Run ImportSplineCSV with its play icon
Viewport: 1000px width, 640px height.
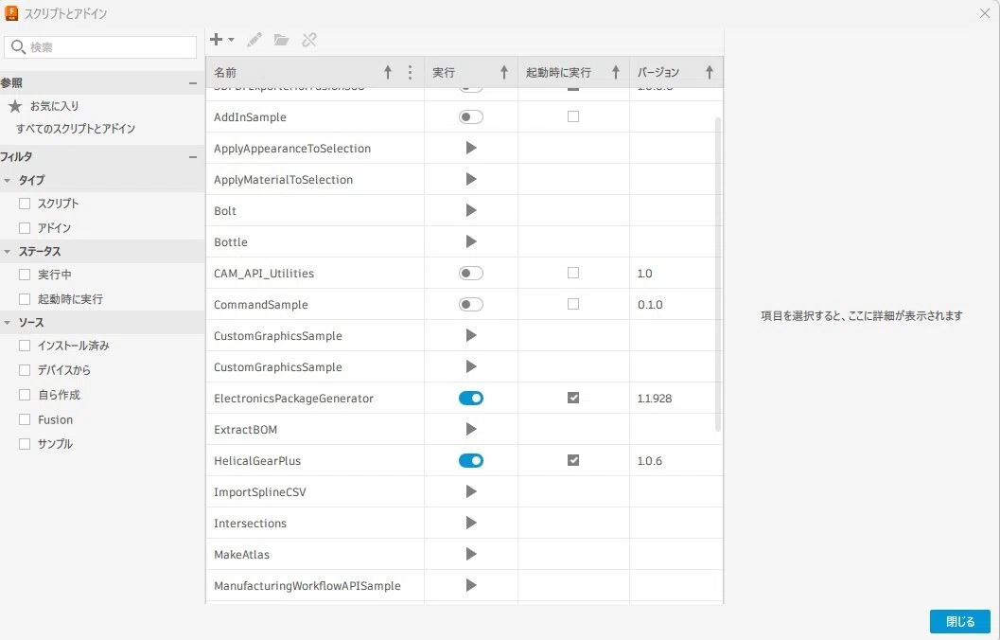coord(470,492)
